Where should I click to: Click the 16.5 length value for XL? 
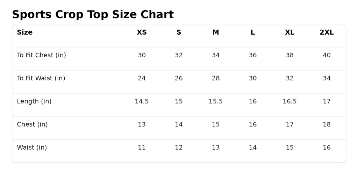(290, 101)
